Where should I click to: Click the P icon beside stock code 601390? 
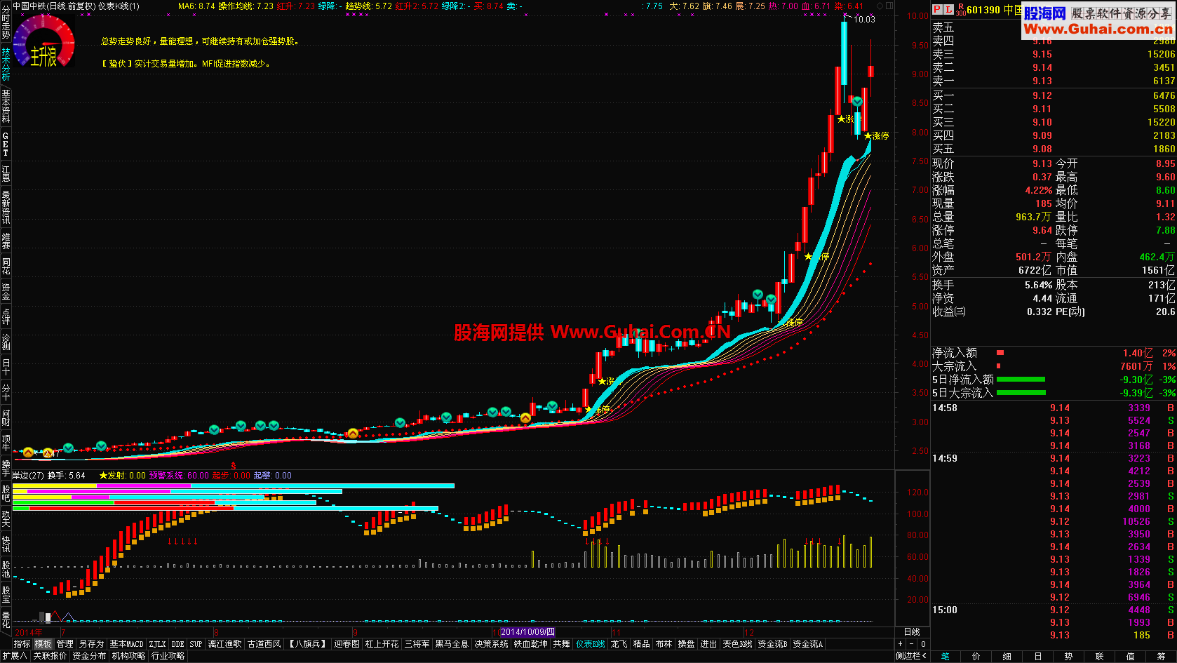(937, 10)
